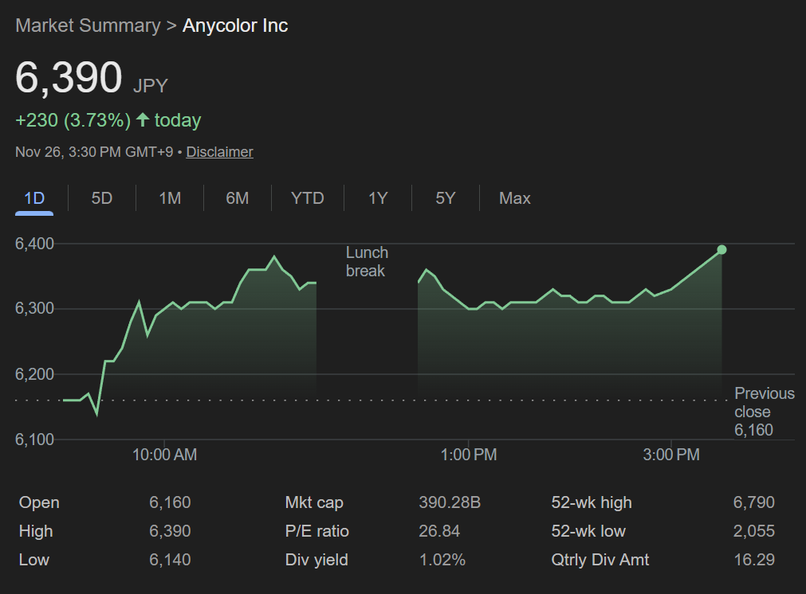Show the 6M chart range
This screenshot has width=806, height=594.
click(x=237, y=198)
